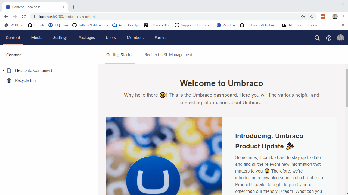Open the JetBrains Blog bookmark
Screen dimensions: 348x195
coord(157,25)
